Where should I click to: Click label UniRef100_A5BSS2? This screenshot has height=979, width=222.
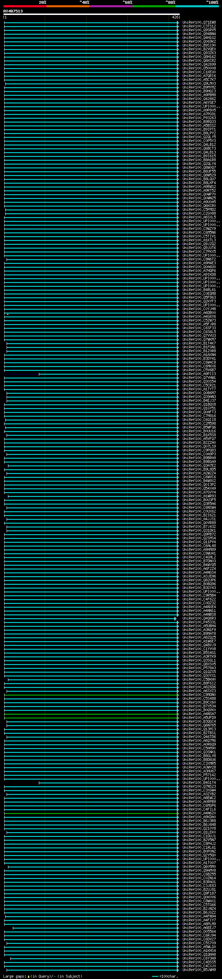[199, 125]
